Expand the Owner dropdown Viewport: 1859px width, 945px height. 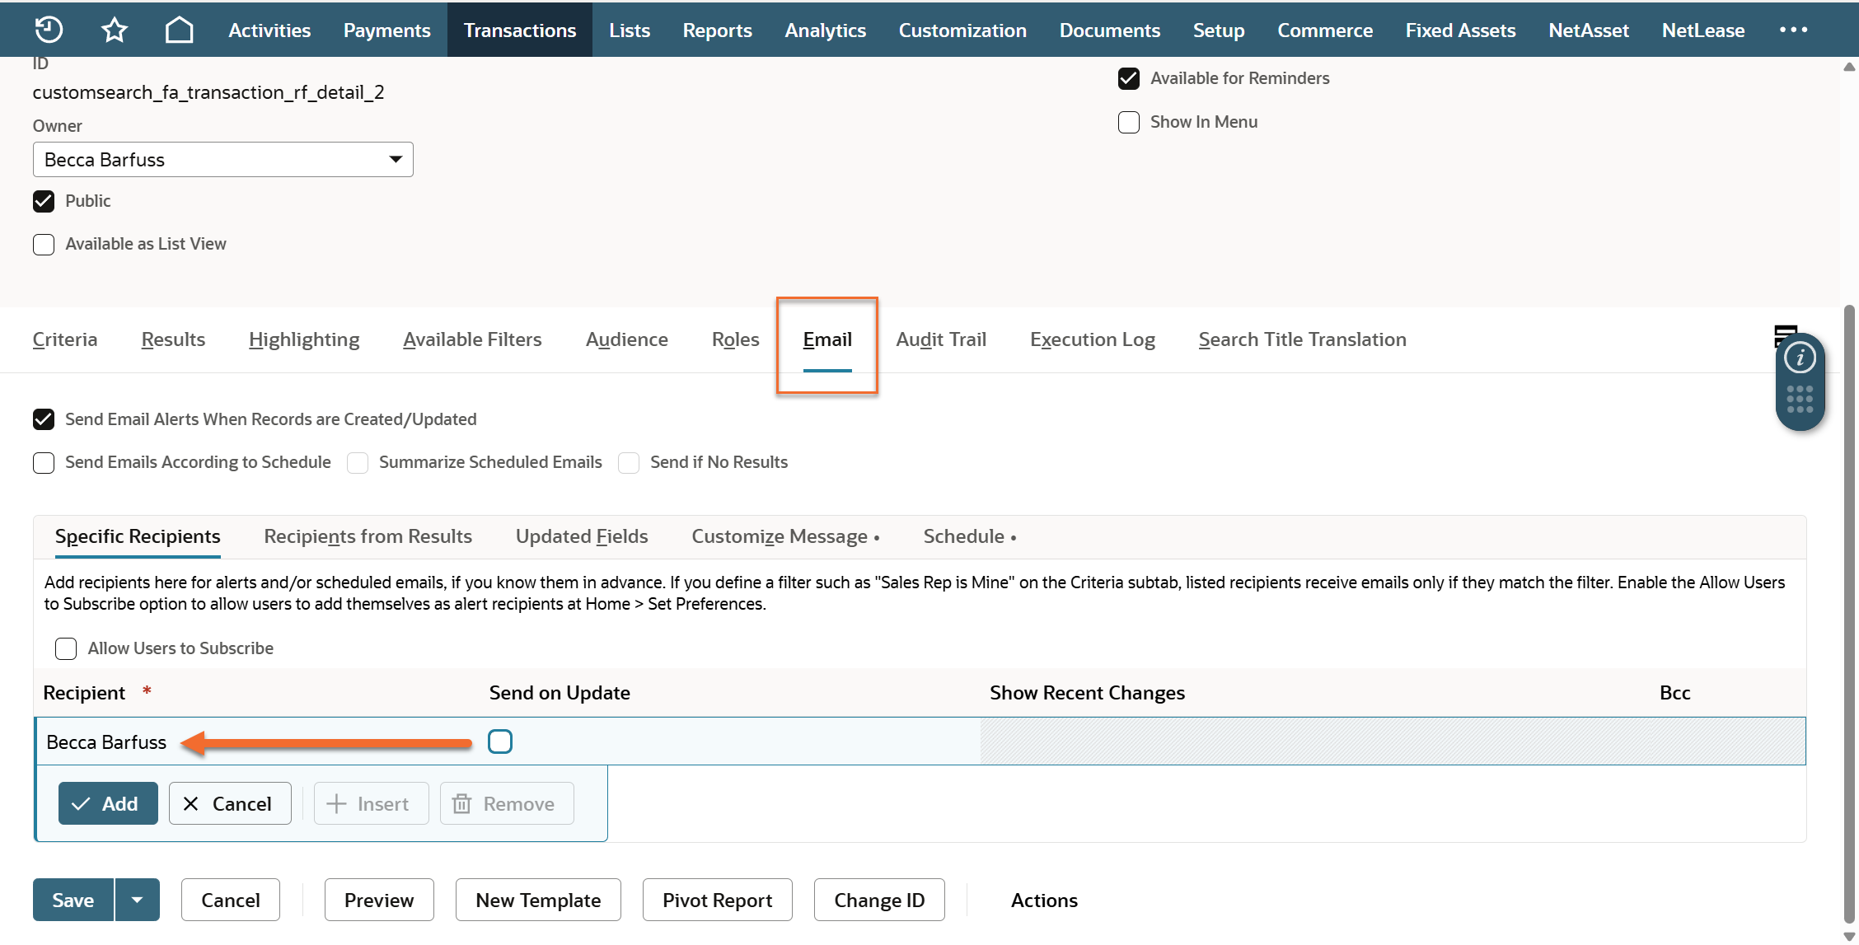[396, 160]
